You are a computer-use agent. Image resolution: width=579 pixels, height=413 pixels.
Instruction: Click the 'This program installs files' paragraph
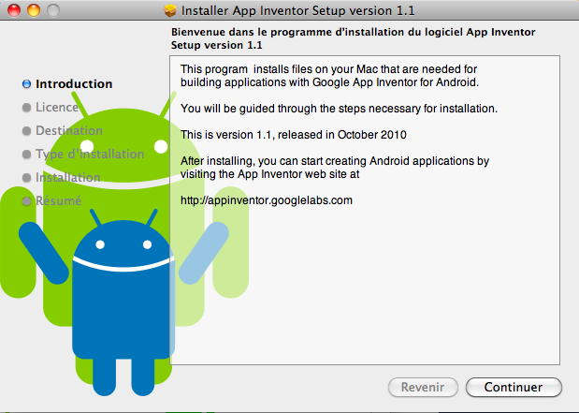[x=329, y=76]
